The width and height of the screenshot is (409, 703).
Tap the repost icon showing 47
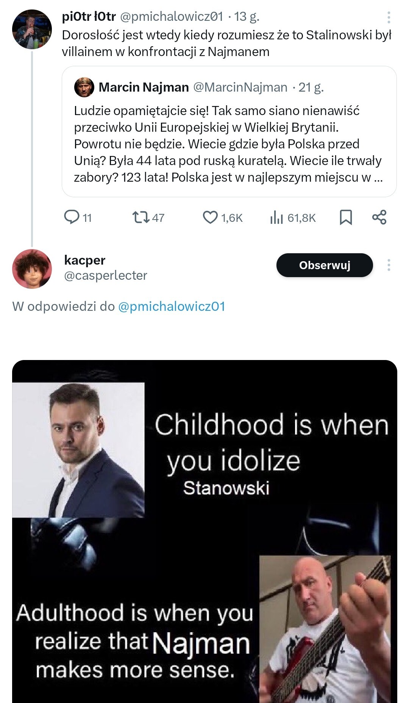pos(140,217)
